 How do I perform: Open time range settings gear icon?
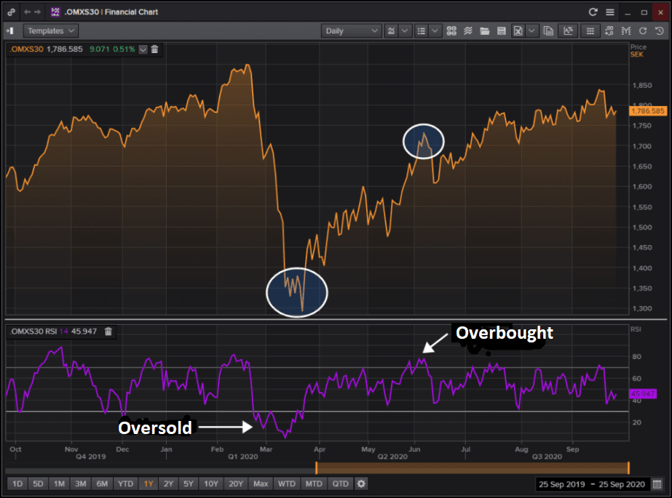click(361, 484)
